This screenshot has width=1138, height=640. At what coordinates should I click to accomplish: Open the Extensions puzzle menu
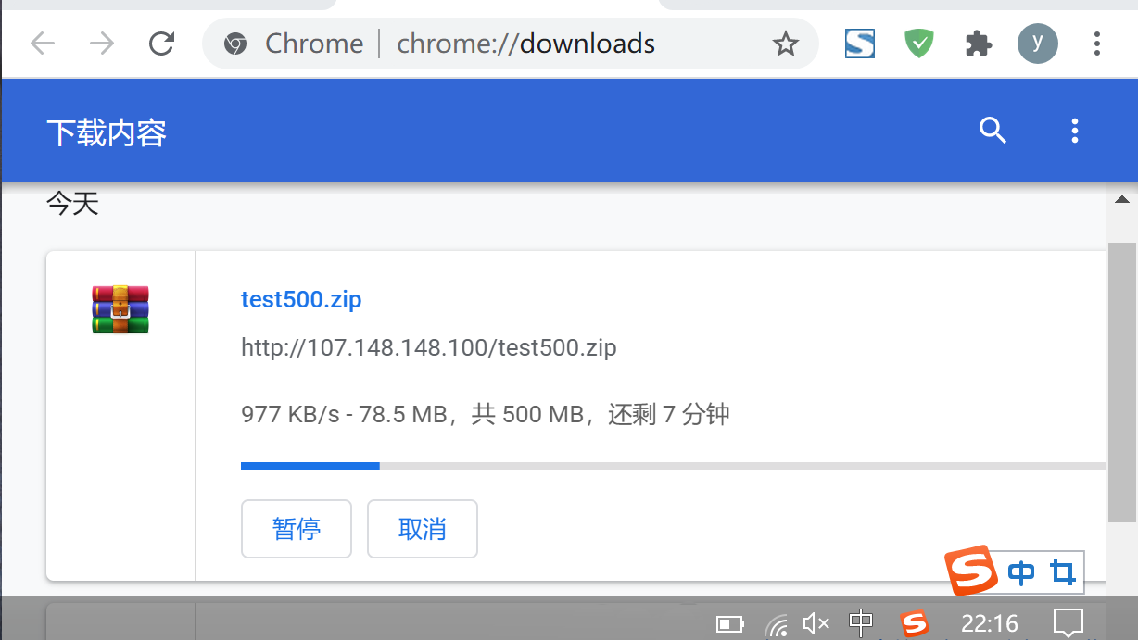tap(979, 44)
